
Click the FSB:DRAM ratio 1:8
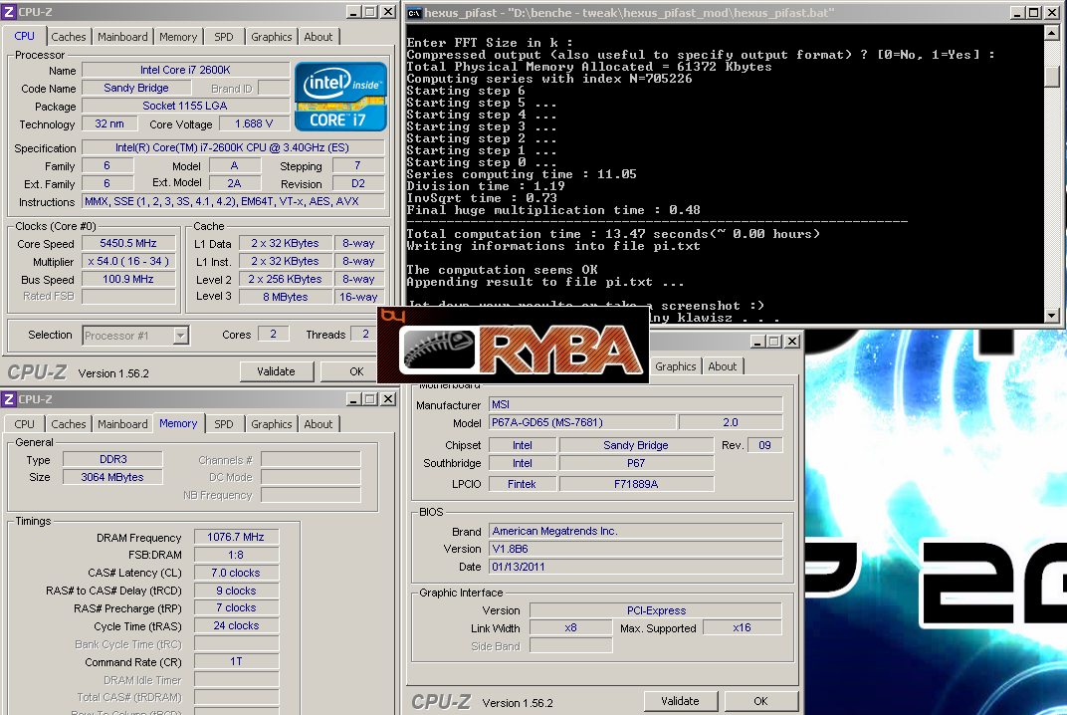[236, 555]
